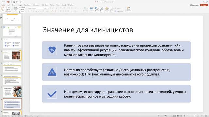Select the highlighted "Значение для клиницистов" thumbnail
The image size is (209, 117).
pyautogui.click(x=12, y=104)
